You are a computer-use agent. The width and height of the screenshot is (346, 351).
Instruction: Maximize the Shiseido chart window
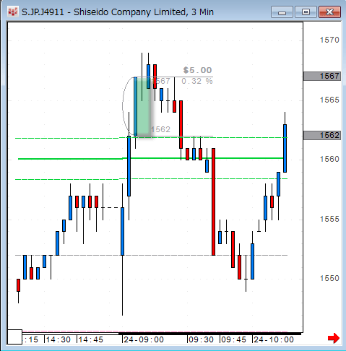pos(306,12)
